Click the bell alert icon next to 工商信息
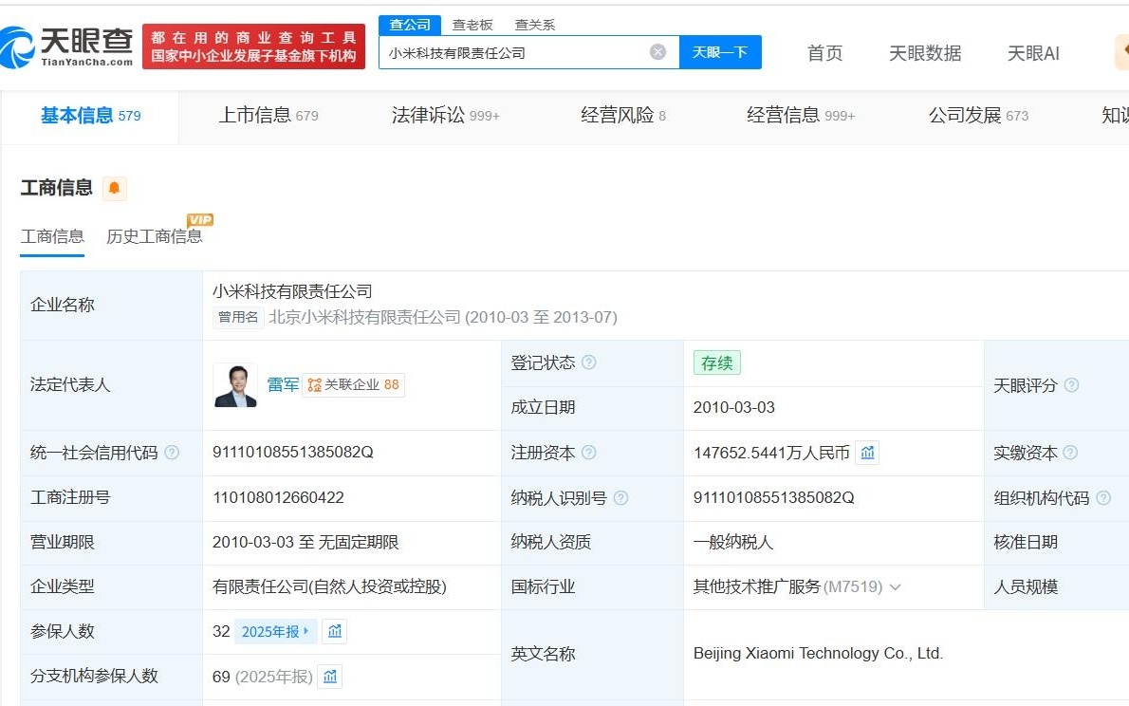1129x706 pixels. [114, 188]
